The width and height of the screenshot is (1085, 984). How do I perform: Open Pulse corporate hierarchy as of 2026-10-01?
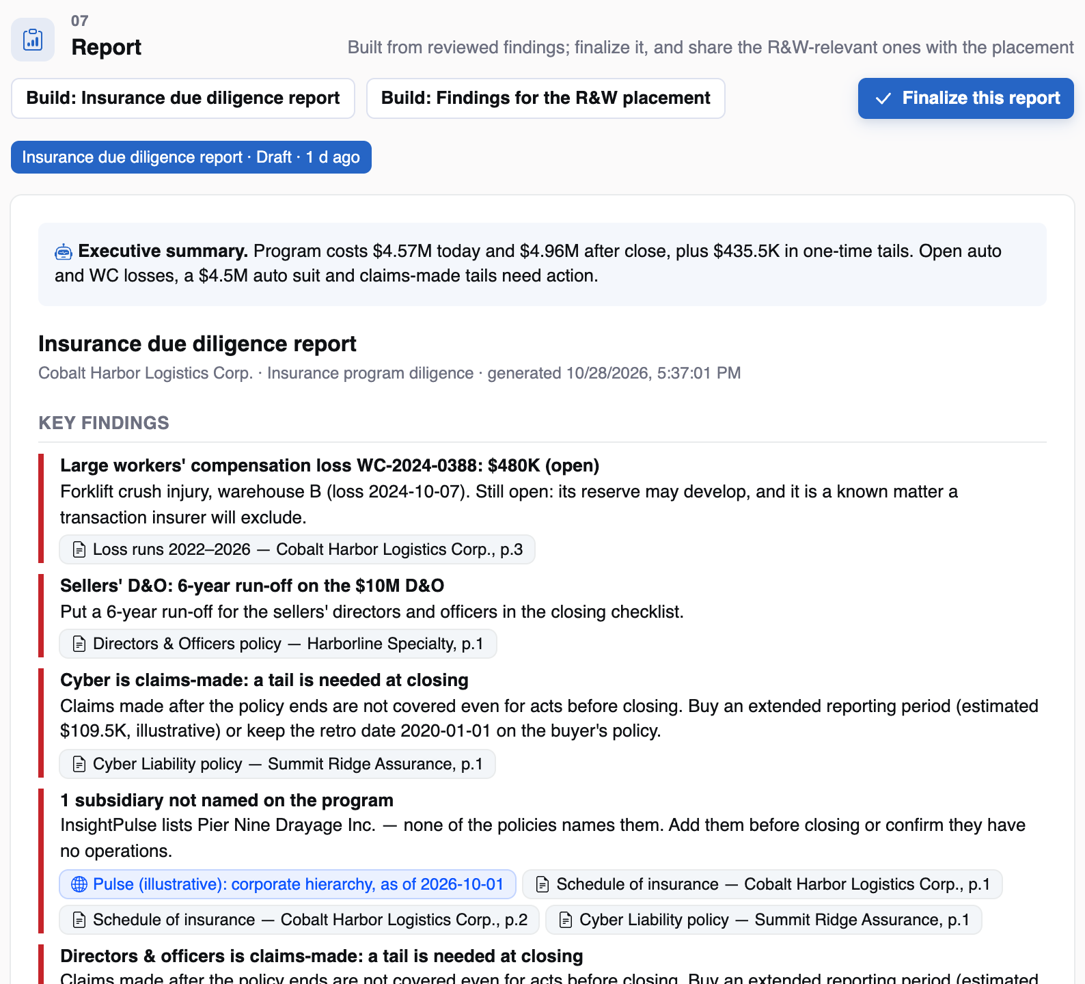point(288,884)
